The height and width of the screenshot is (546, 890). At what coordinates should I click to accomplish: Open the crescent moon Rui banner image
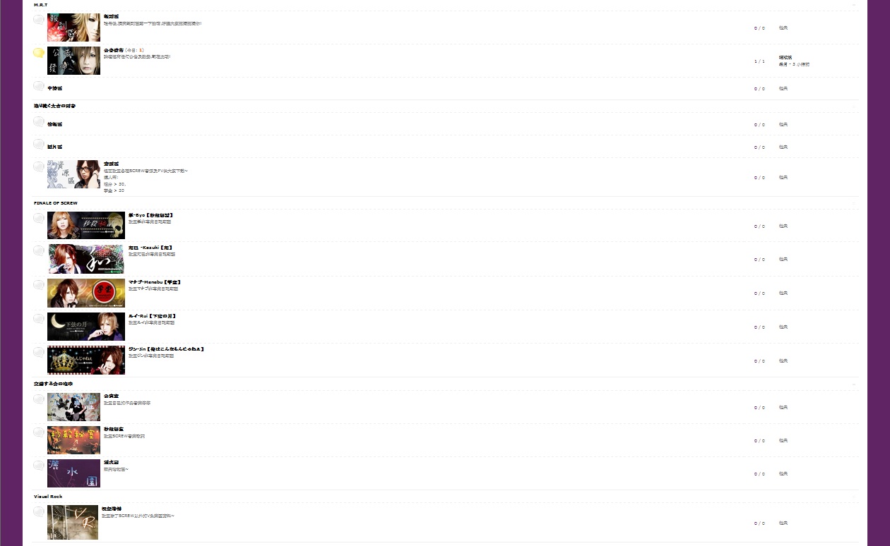pyautogui.click(x=86, y=327)
